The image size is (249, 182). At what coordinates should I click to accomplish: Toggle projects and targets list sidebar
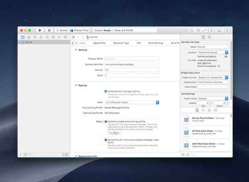click(73, 43)
